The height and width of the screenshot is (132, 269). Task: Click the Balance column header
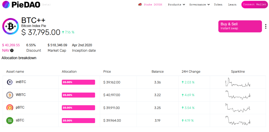point(158,71)
